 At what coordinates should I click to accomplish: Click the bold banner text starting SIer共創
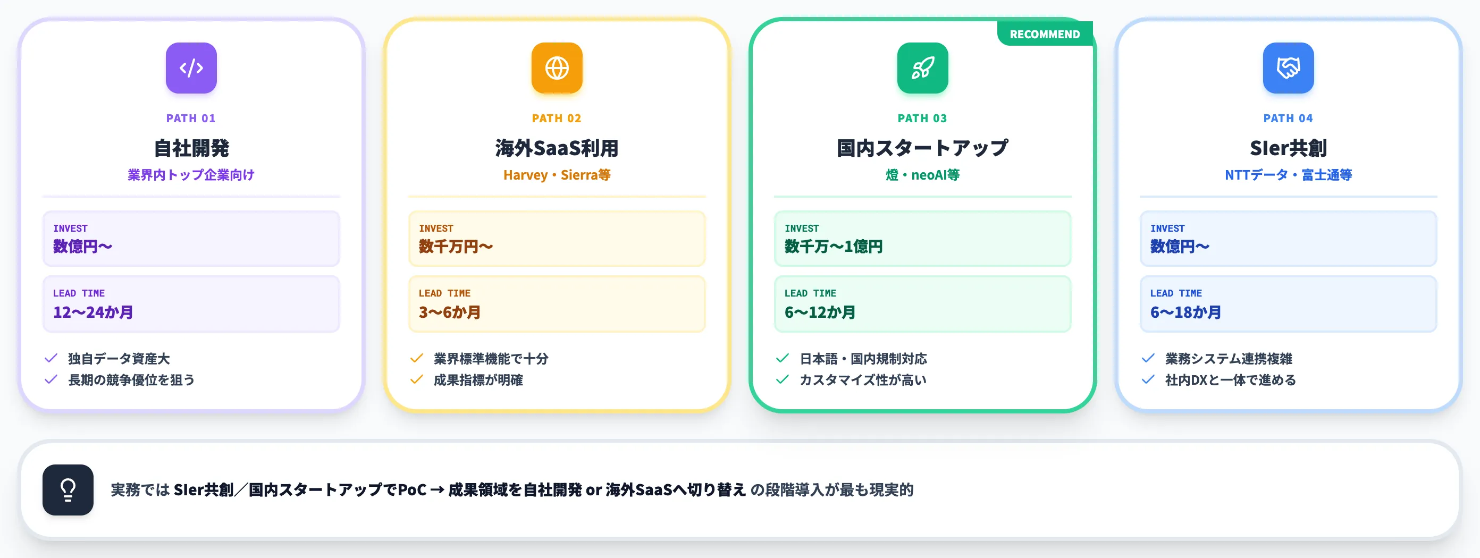[x=460, y=489]
